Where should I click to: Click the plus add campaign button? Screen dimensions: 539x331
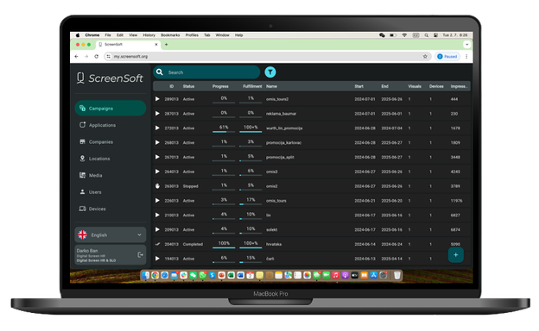pyautogui.click(x=456, y=255)
